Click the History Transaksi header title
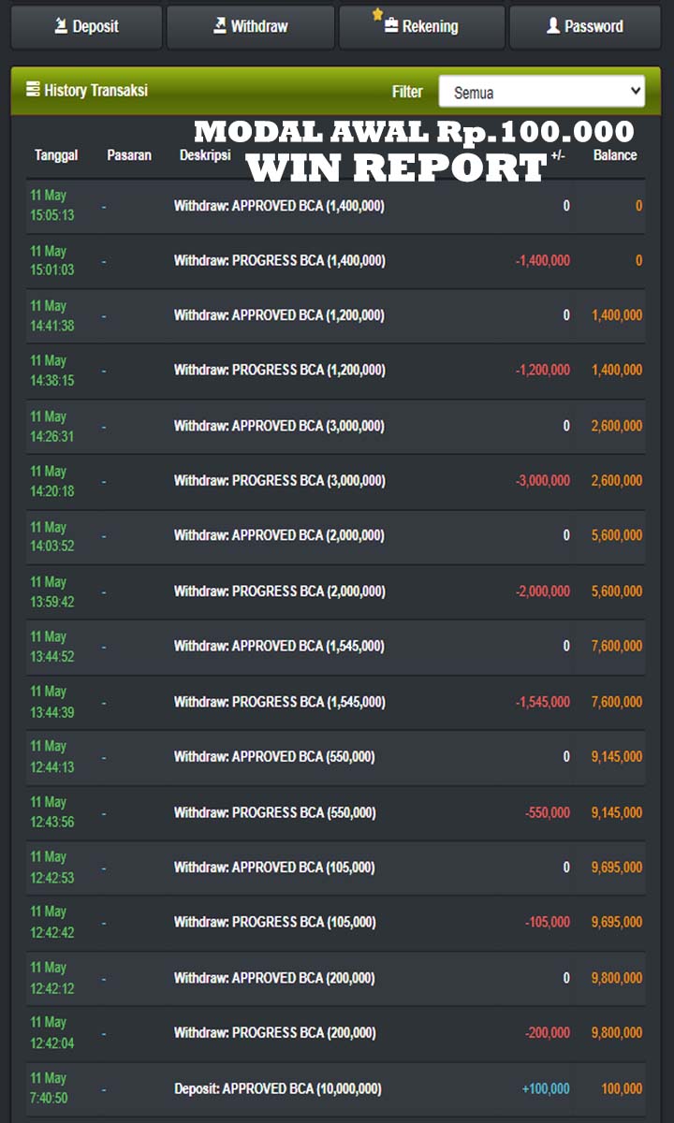Screen dimensions: 674x1123 coord(95,91)
